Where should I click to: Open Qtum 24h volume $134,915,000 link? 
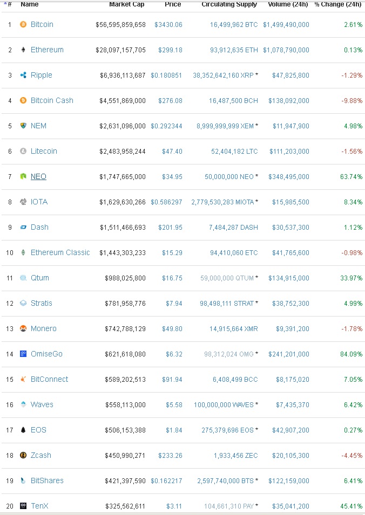point(289,278)
